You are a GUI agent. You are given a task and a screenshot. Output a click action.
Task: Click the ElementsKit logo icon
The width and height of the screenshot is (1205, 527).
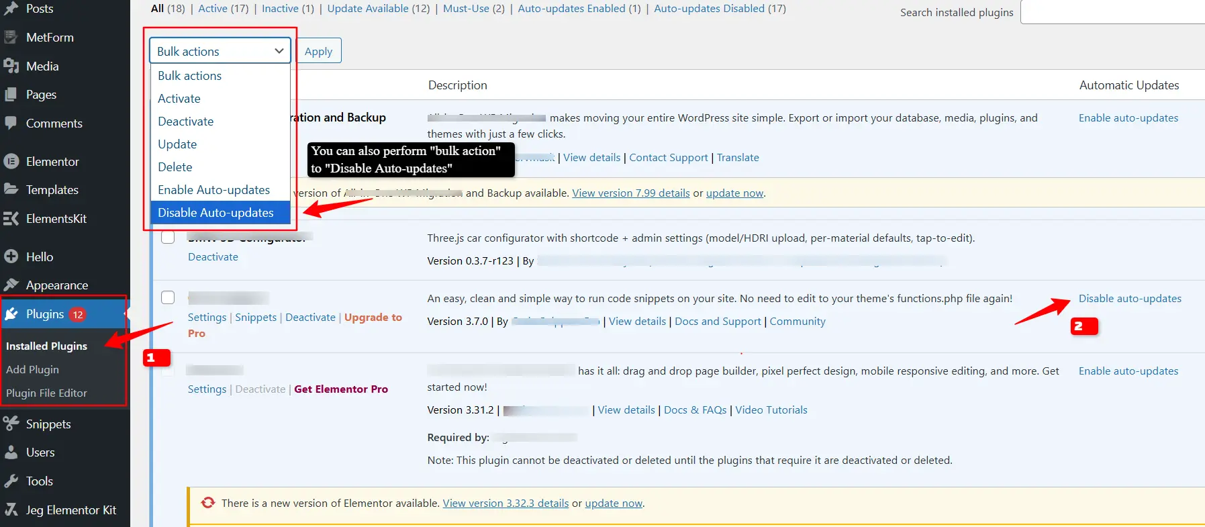point(11,218)
